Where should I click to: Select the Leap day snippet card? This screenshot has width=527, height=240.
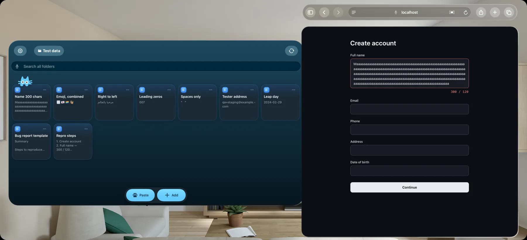[x=280, y=102]
